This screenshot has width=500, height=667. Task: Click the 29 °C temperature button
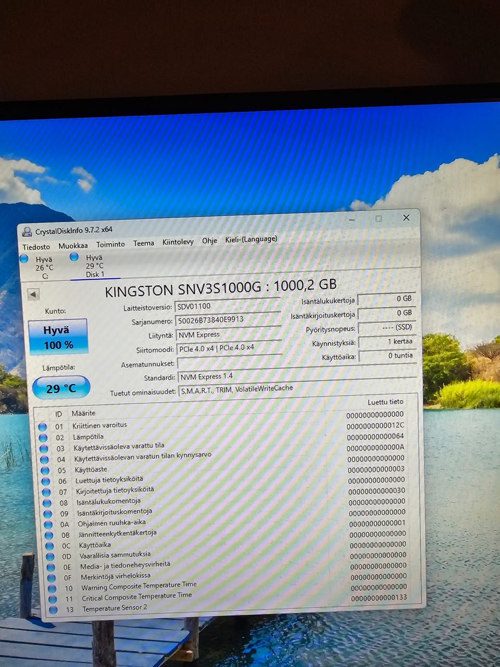[61, 388]
